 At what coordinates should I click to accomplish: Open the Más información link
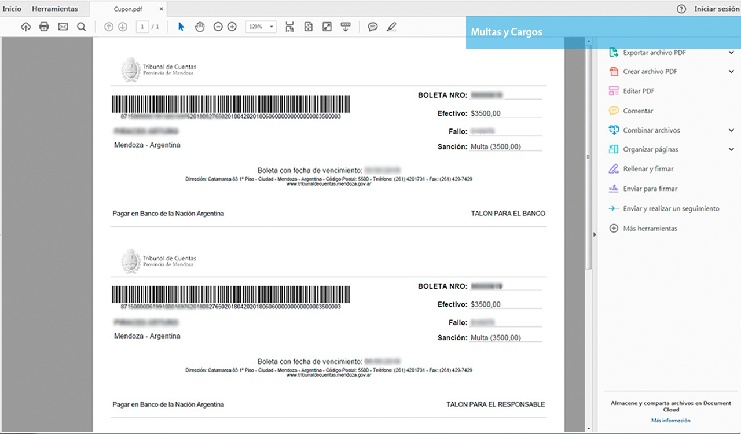670,421
